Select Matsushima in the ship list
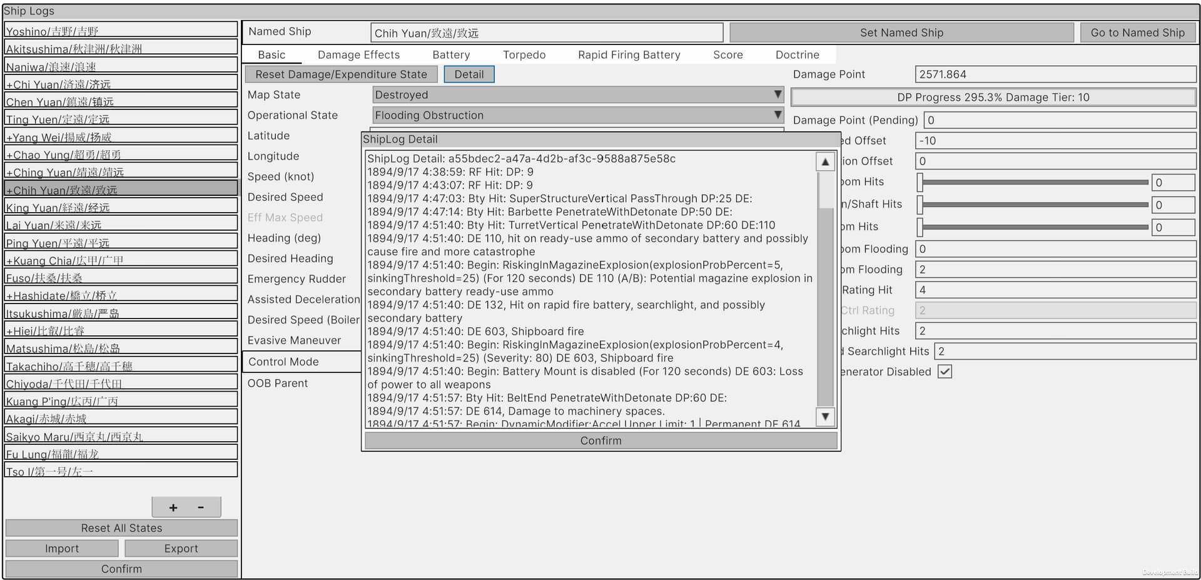1201x580 pixels. [121, 349]
